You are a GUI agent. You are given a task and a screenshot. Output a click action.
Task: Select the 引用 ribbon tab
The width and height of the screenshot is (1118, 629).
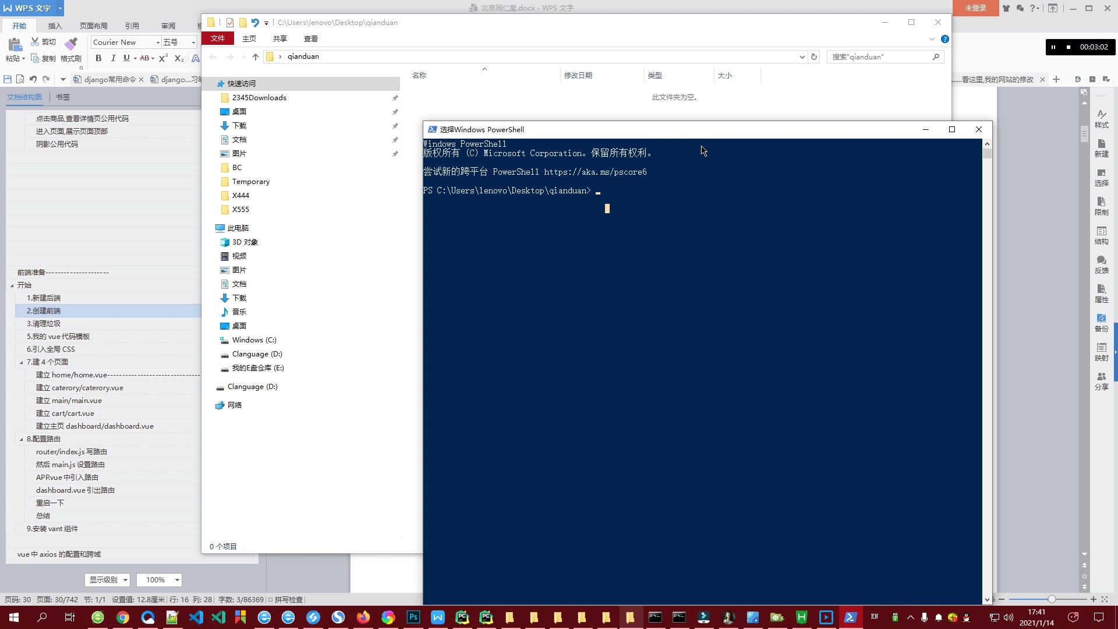[131, 26]
